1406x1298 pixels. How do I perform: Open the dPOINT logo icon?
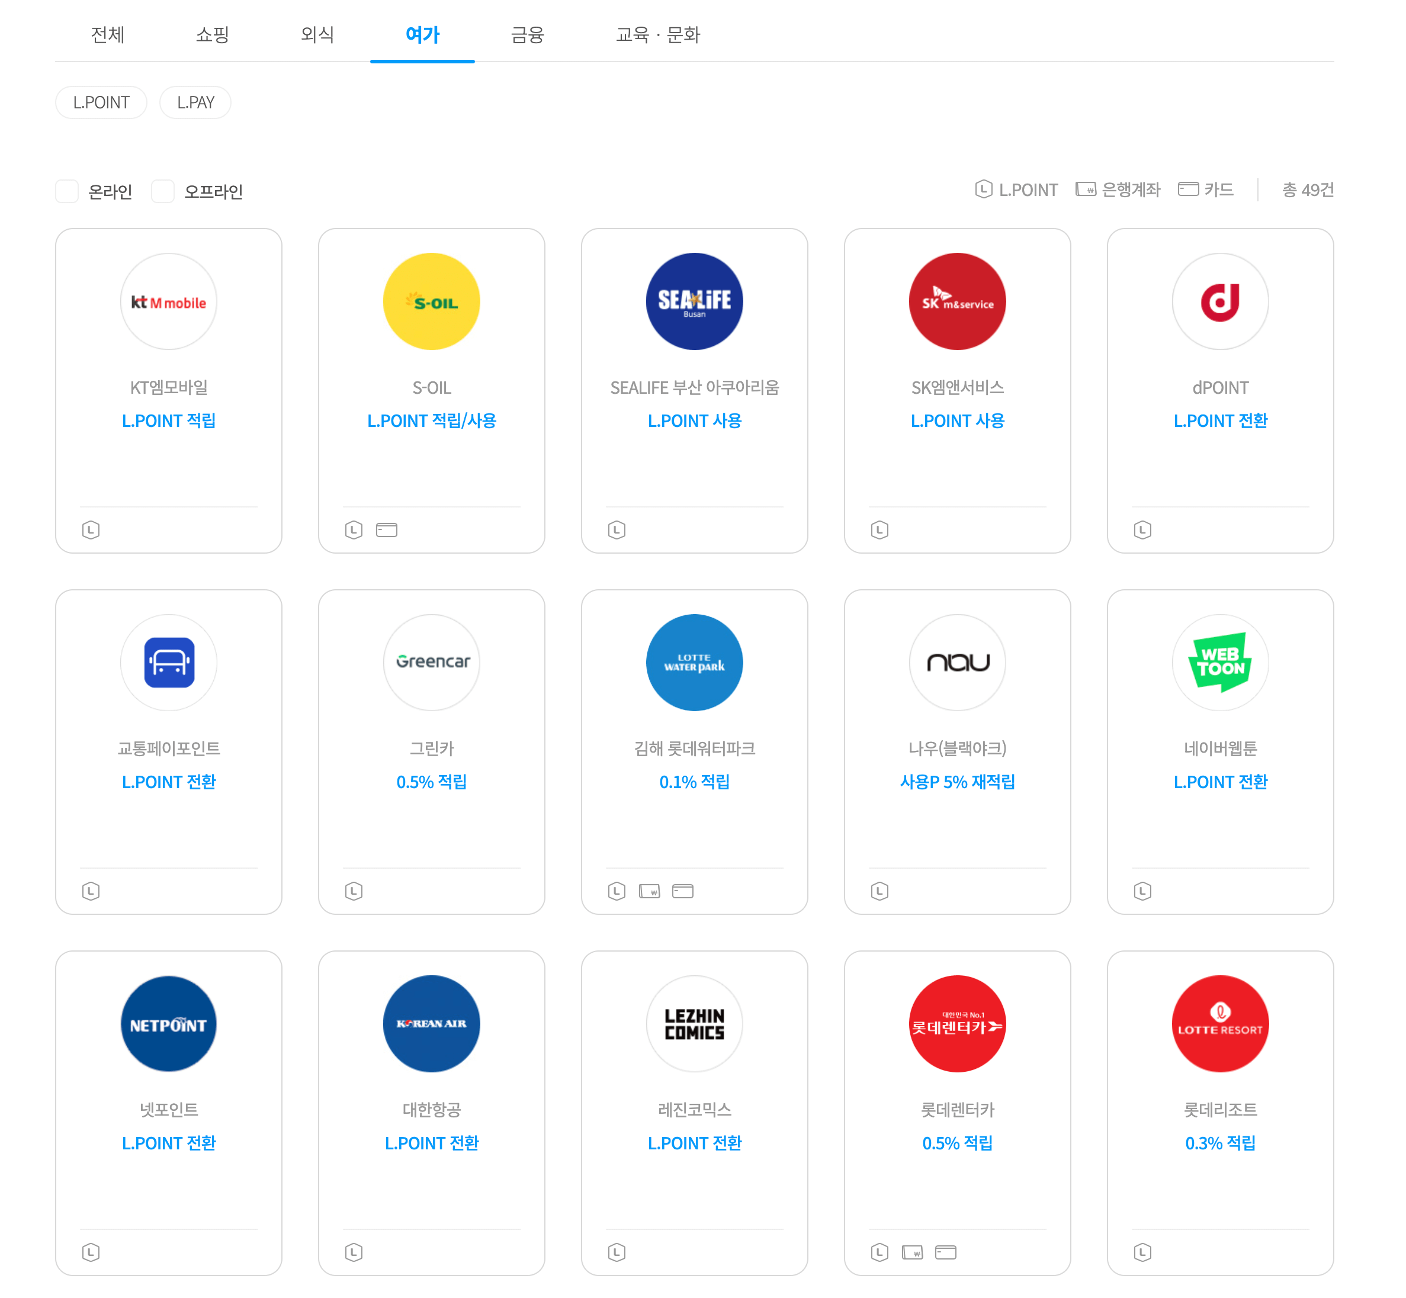(1220, 301)
